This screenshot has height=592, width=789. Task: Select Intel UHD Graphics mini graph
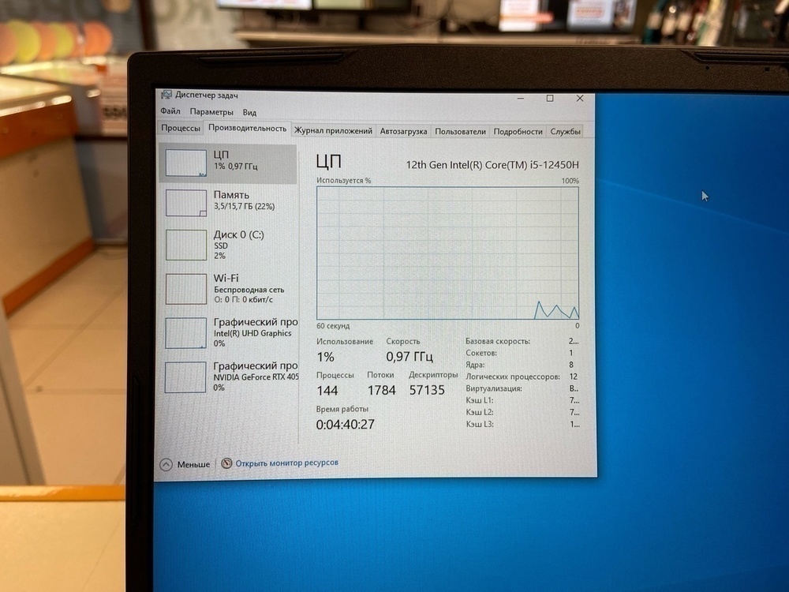[x=185, y=333]
